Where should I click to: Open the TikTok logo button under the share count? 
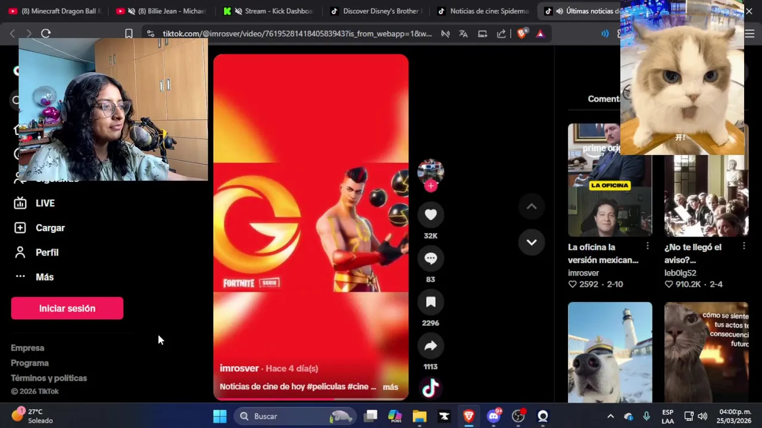coord(430,389)
